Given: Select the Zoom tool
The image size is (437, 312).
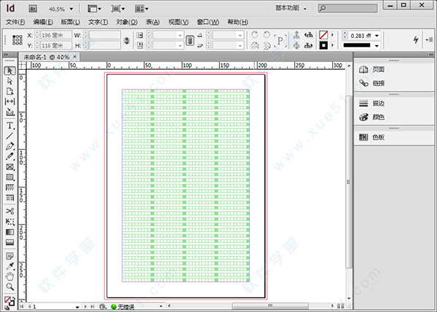Looking at the screenshot, I should click(9, 287).
